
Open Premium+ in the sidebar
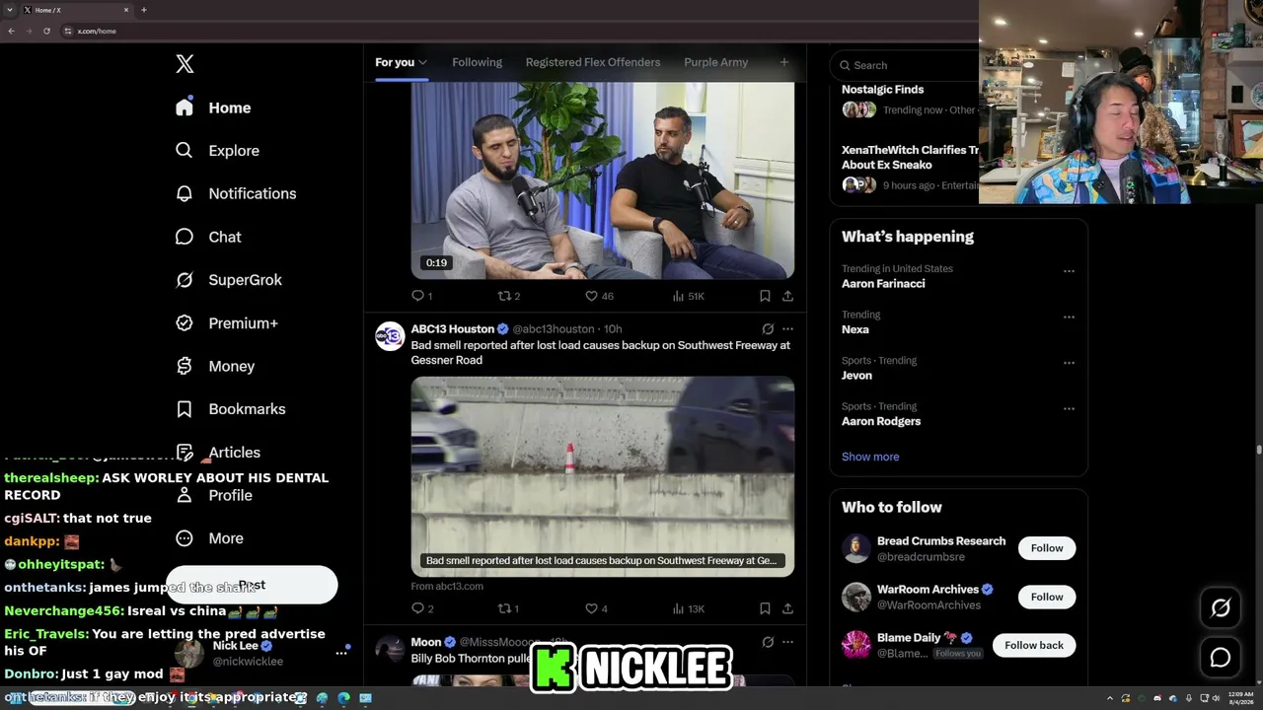coord(227,323)
